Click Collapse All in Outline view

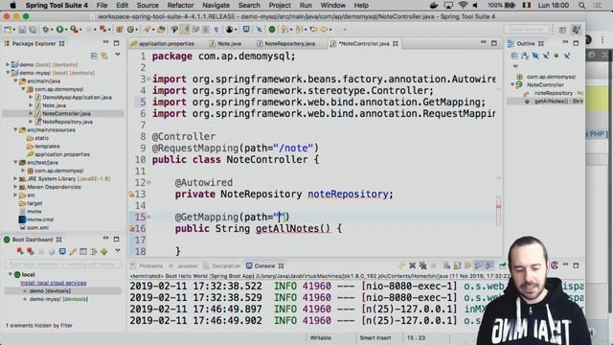[x=514, y=56]
